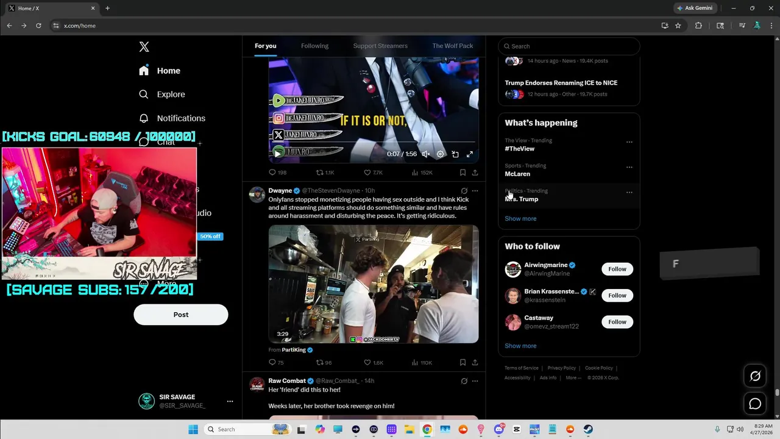This screenshot has width=780, height=439.
Task: Play the 3:29 PartiKing video thumbnail
Action: pyautogui.click(x=374, y=284)
